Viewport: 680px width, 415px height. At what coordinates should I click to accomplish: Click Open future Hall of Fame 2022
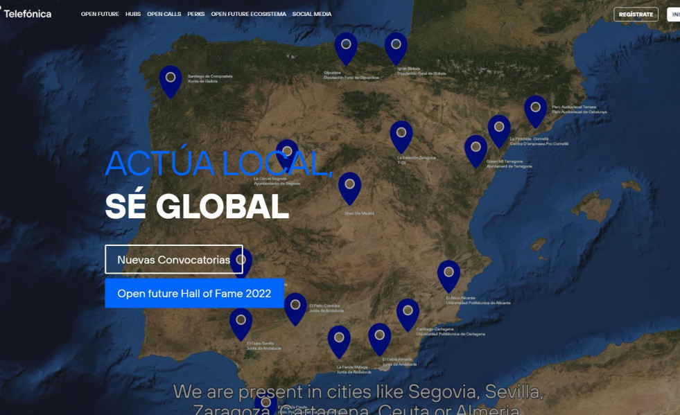click(194, 294)
